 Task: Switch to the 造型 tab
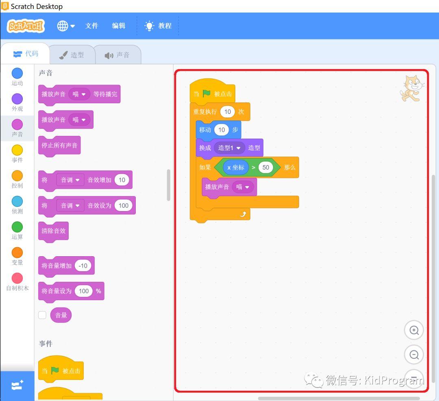point(72,55)
